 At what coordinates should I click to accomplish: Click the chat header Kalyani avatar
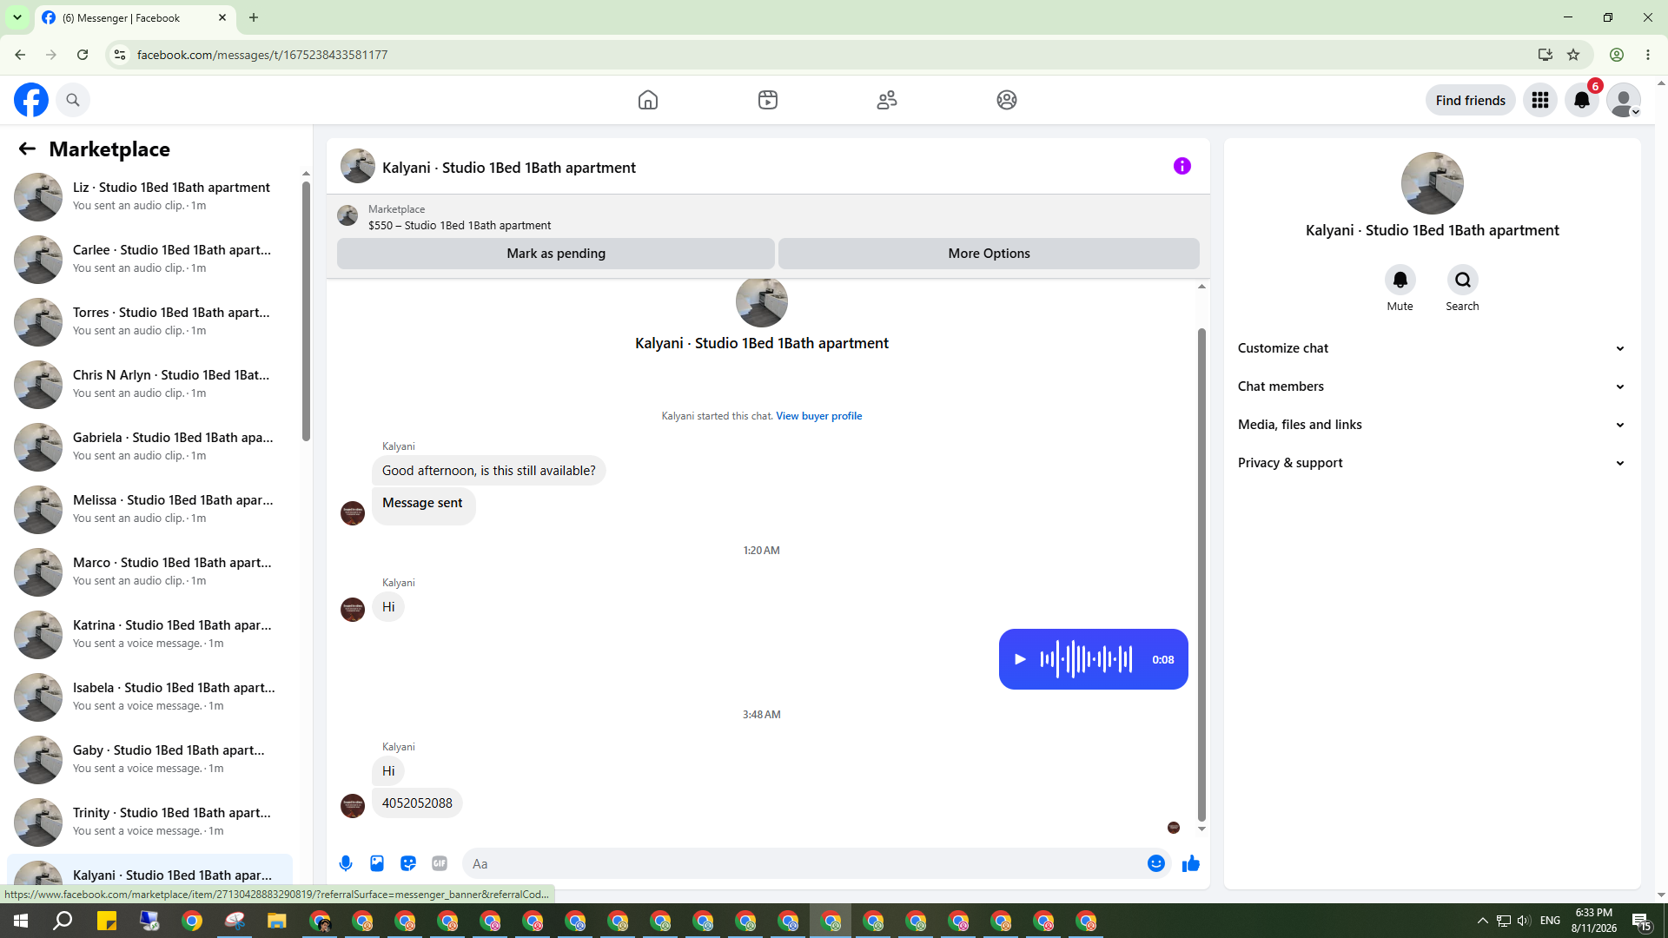(358, 166)
